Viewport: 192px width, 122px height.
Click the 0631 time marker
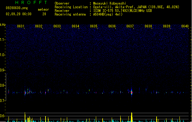coord(20,26)
